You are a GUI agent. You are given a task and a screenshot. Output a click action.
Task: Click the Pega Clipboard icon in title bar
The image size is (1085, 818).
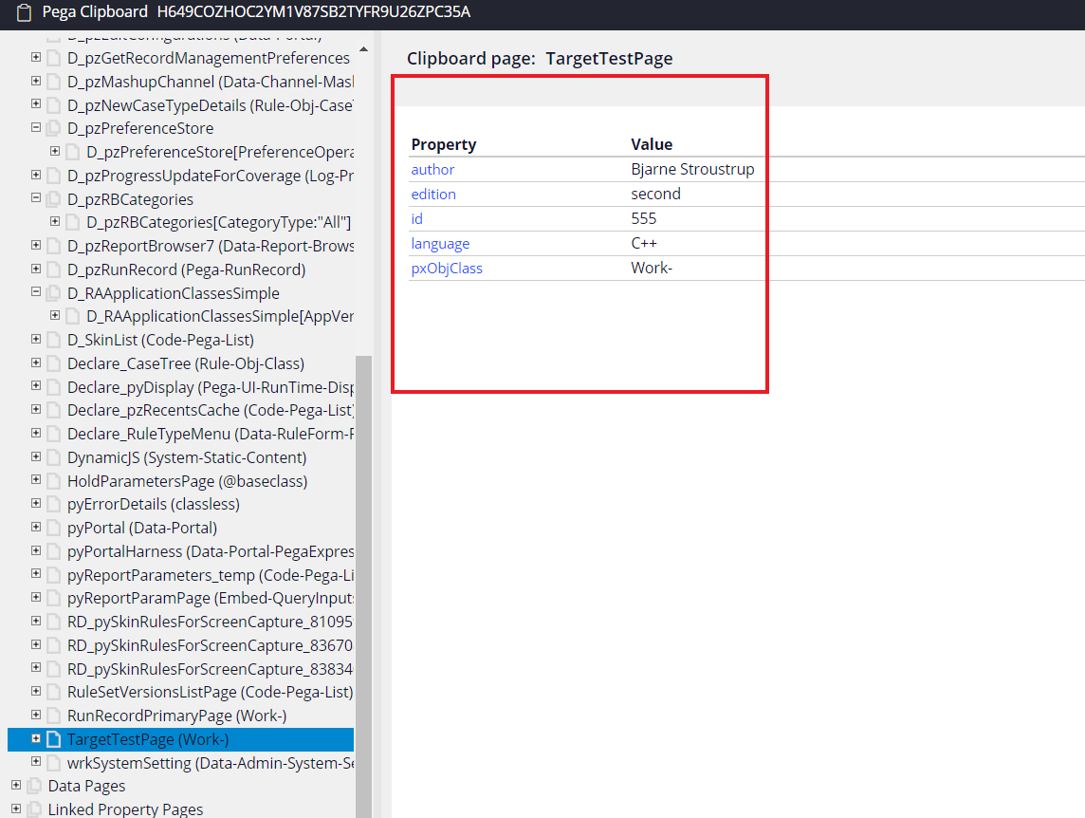point(24,12)
